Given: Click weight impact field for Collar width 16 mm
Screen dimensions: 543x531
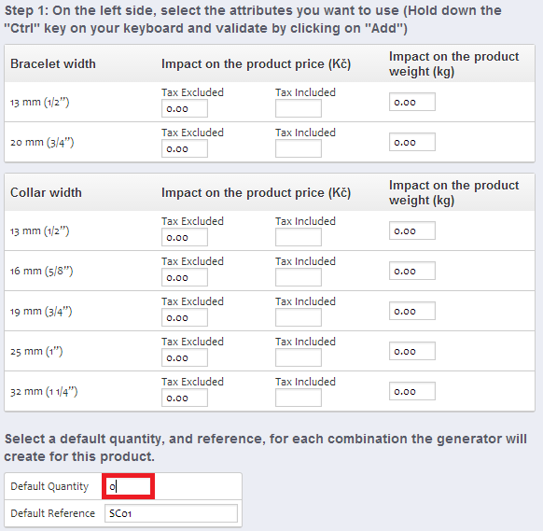Looking at the screenshot, I should 412,272.
